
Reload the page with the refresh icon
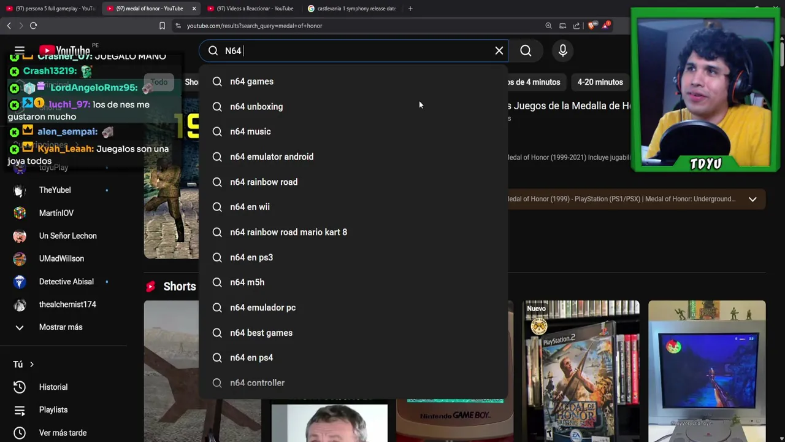coord(34,26)
